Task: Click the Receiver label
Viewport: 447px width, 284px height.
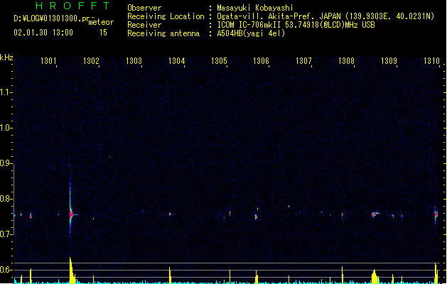Action: [144, 25]
